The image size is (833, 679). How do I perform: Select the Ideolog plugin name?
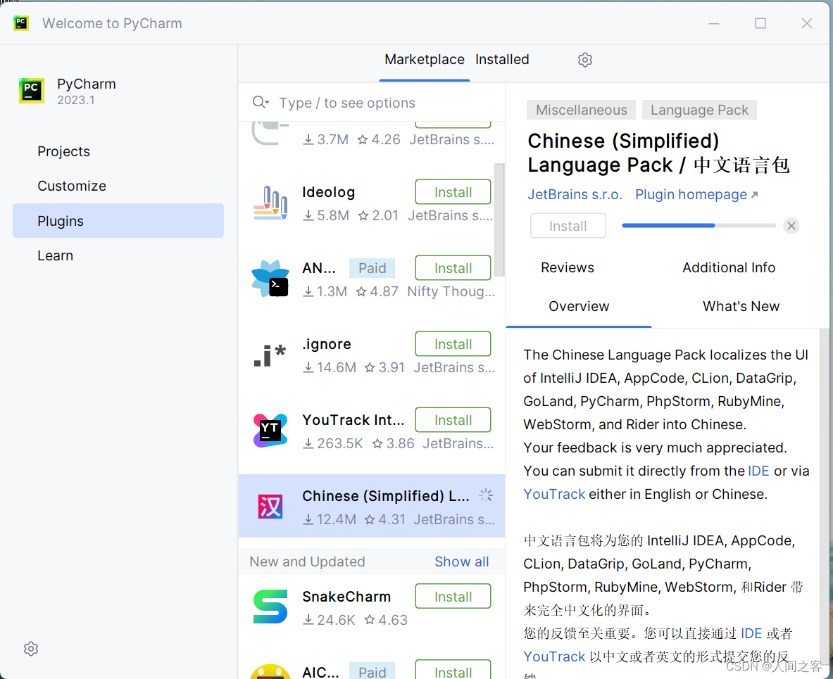coord(328,192)
